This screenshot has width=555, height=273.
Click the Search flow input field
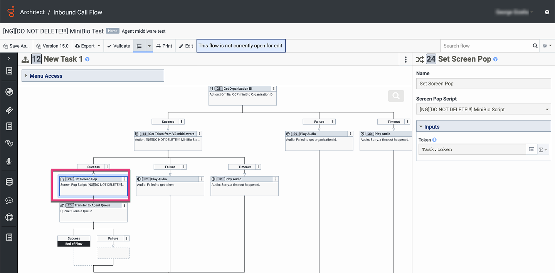click(x=486, y=46)
